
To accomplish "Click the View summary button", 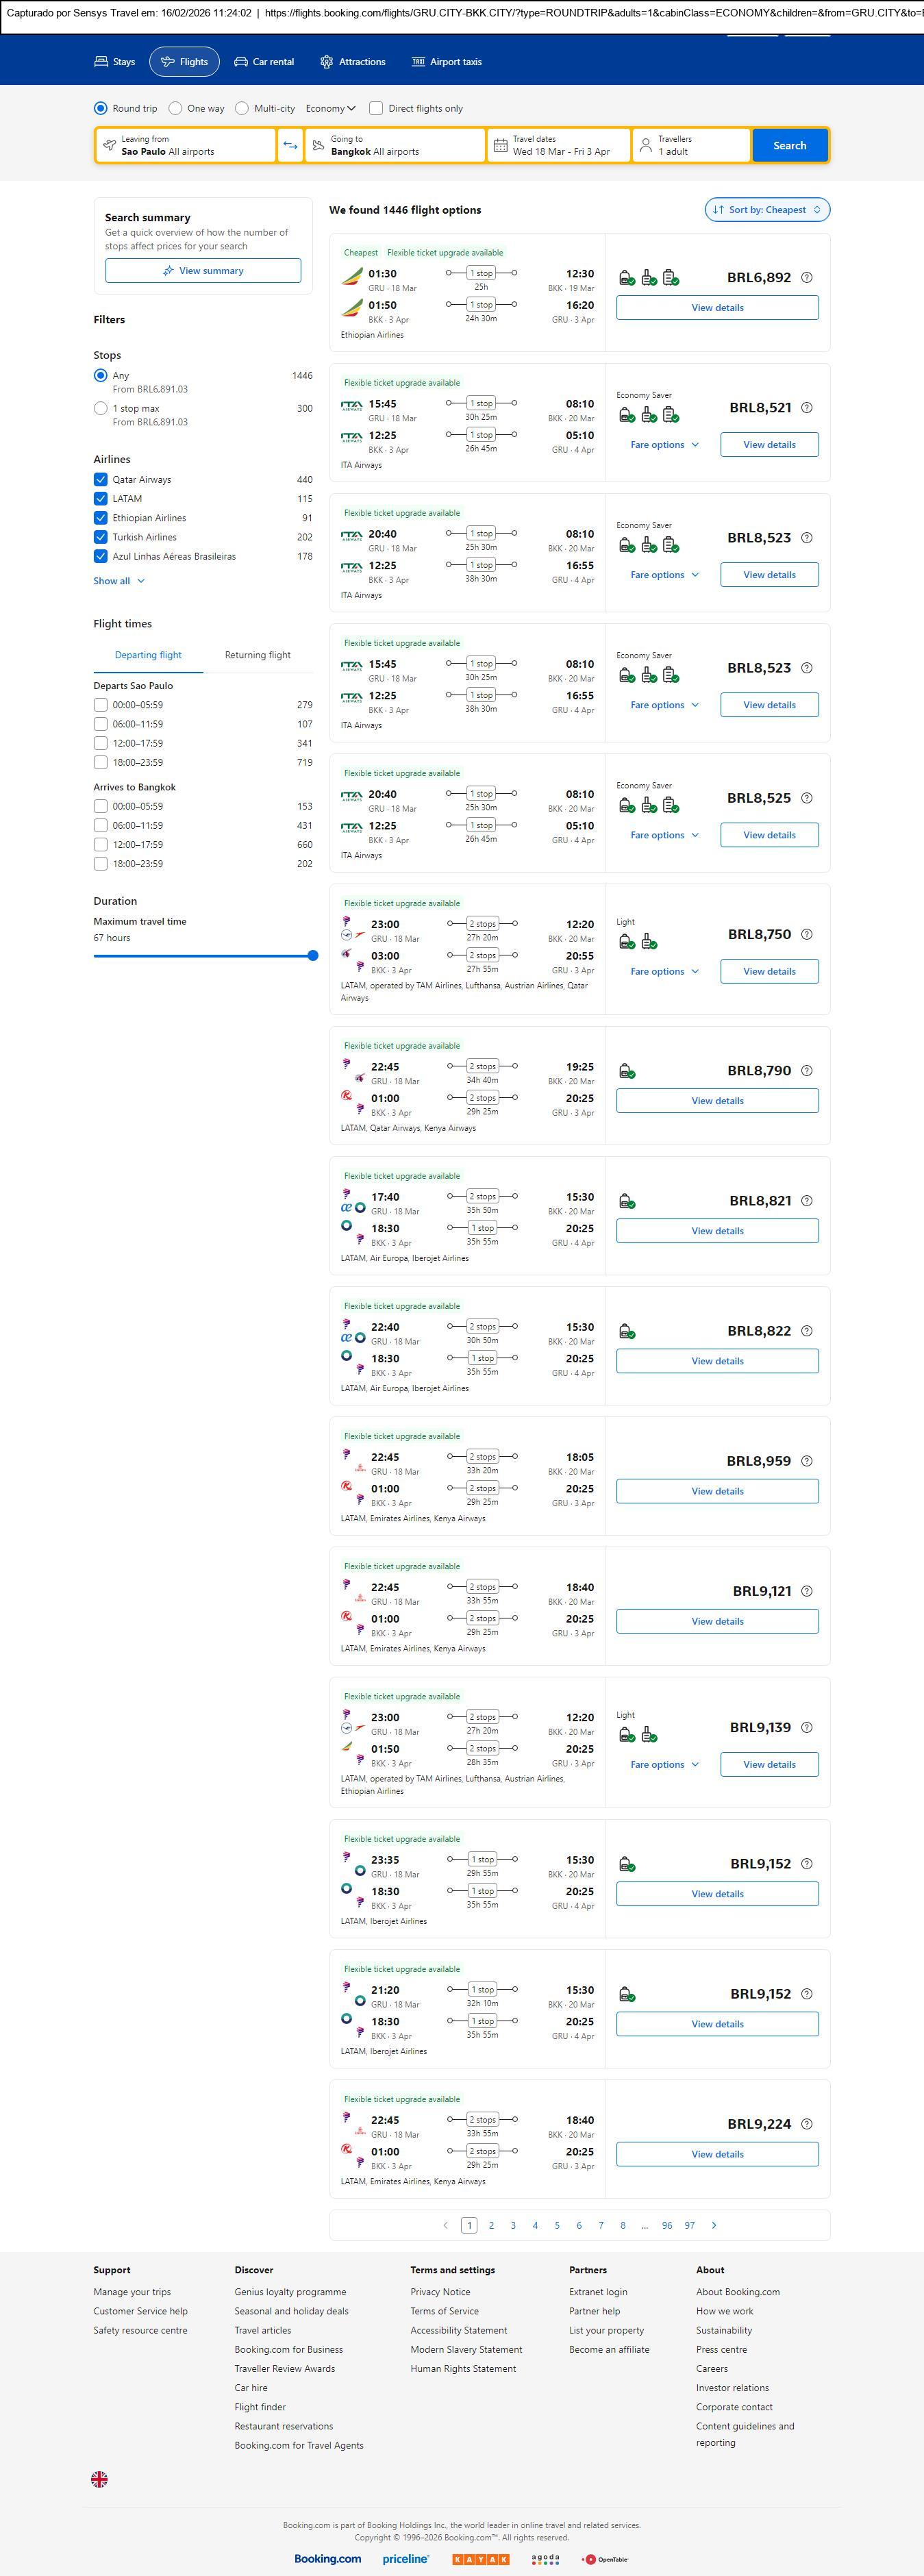I will point(203,271).
